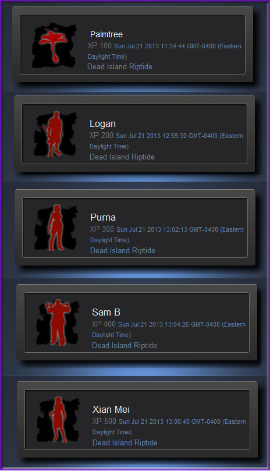Follow Dead Island Riptide link under Sam B
This screenshot has width=270, height=471.
pyautogui.click(x=125, y=345)
